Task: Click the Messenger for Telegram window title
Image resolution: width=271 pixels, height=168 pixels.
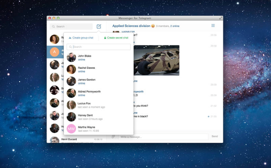Action: coord(135,18)
